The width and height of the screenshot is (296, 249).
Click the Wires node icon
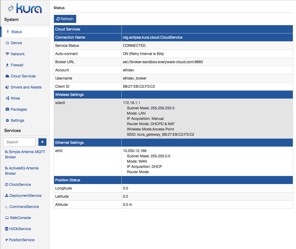pyautogui.click(x=7, y=98)
